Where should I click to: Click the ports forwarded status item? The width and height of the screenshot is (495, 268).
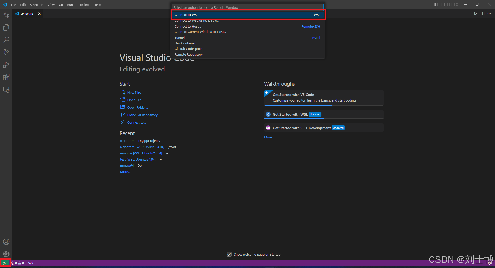click(31, 263)
